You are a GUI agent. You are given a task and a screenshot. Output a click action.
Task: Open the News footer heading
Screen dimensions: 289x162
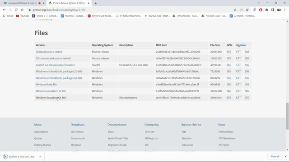pos(222,125)
